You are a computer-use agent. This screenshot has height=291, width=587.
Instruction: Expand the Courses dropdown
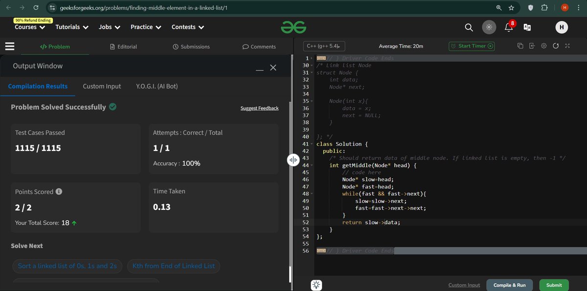point(29,27)
